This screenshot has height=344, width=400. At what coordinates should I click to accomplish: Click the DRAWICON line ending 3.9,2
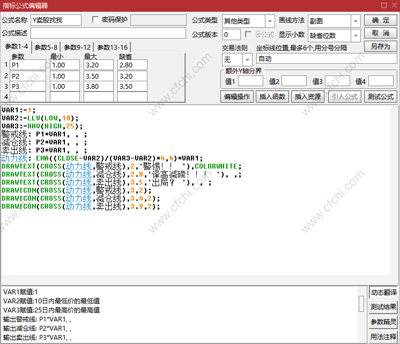click(81, 207)
